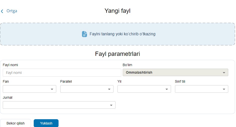The width and height of the screenshot is (236, 127).
Task: Click the Fayl nomi field label
Action: [x=10, y=65]
